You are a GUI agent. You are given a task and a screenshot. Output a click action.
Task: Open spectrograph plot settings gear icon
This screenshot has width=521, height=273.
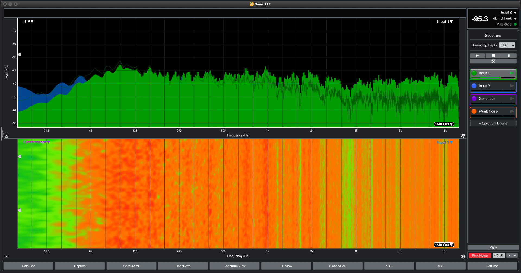pos(463,256)
